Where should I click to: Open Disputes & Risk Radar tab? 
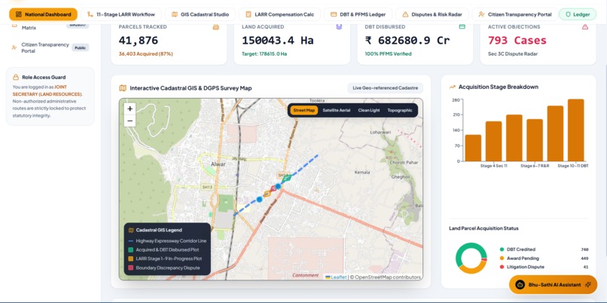(x=432, y=14)
